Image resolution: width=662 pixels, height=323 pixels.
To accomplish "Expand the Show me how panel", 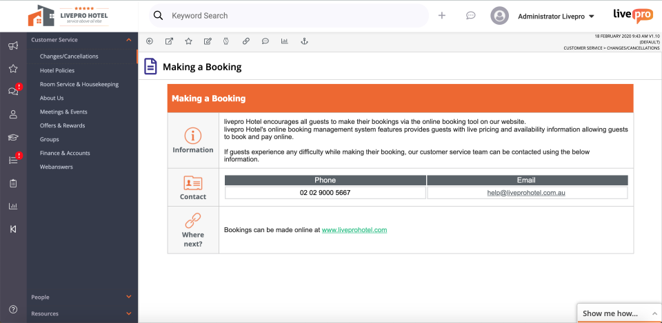I will (x=619, y=313).
